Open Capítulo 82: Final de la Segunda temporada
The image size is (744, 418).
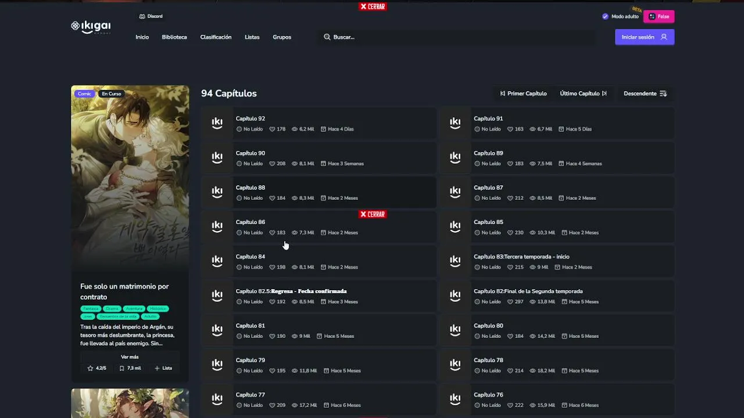click(557, 296)
